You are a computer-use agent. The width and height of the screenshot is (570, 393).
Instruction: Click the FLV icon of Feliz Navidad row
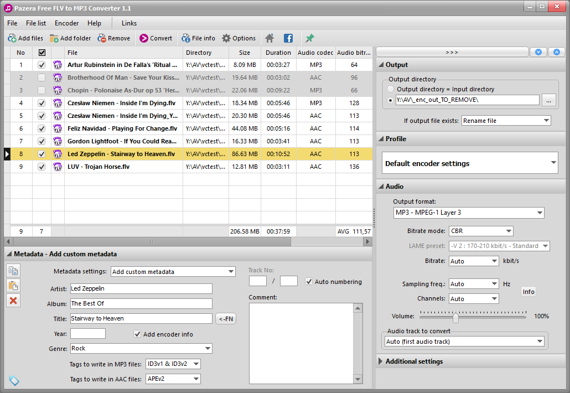(x=58, y=128)
